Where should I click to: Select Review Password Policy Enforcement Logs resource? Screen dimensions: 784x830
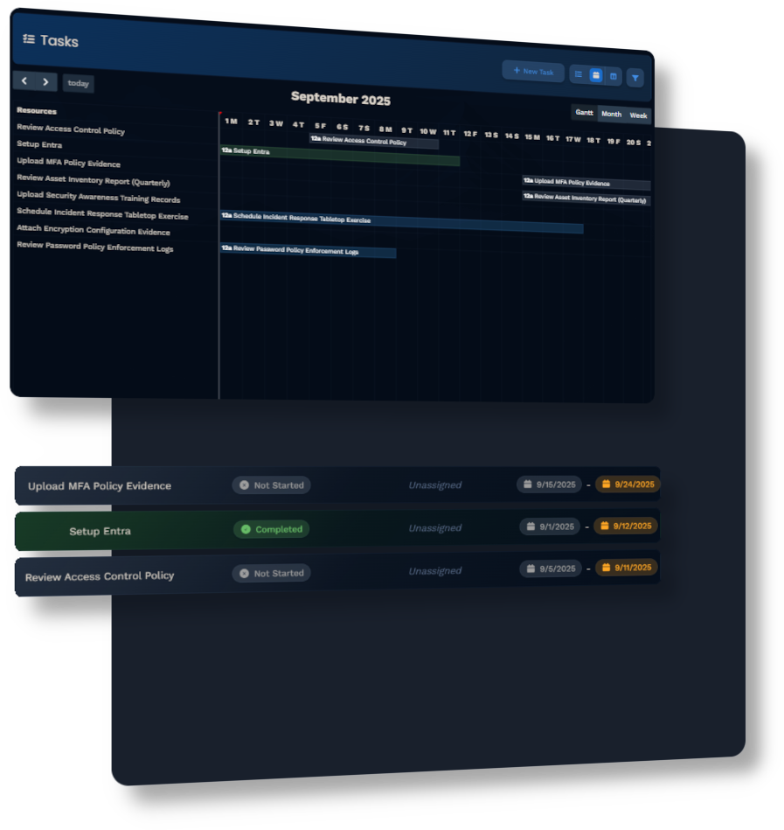[94, 247]
